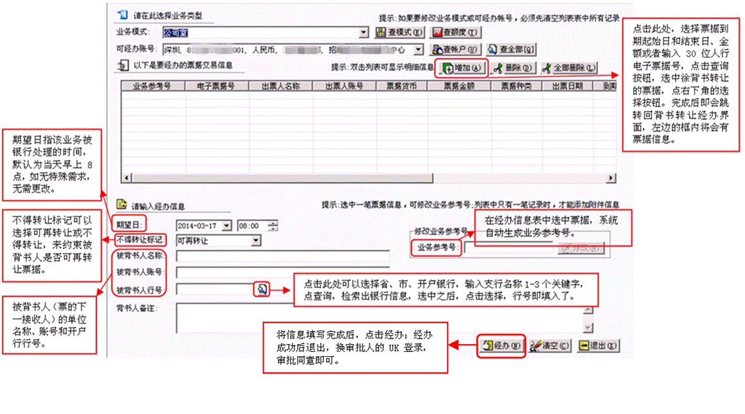Expand the 业务模式 dropdown
Image resolution: width=745 pixels, height=414 pixels.
point(364,33)
